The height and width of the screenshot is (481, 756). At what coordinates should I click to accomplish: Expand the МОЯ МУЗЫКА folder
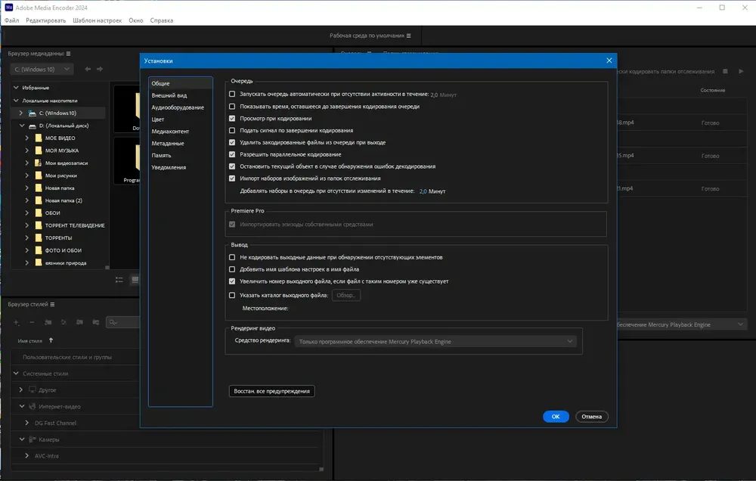point(27,151)
